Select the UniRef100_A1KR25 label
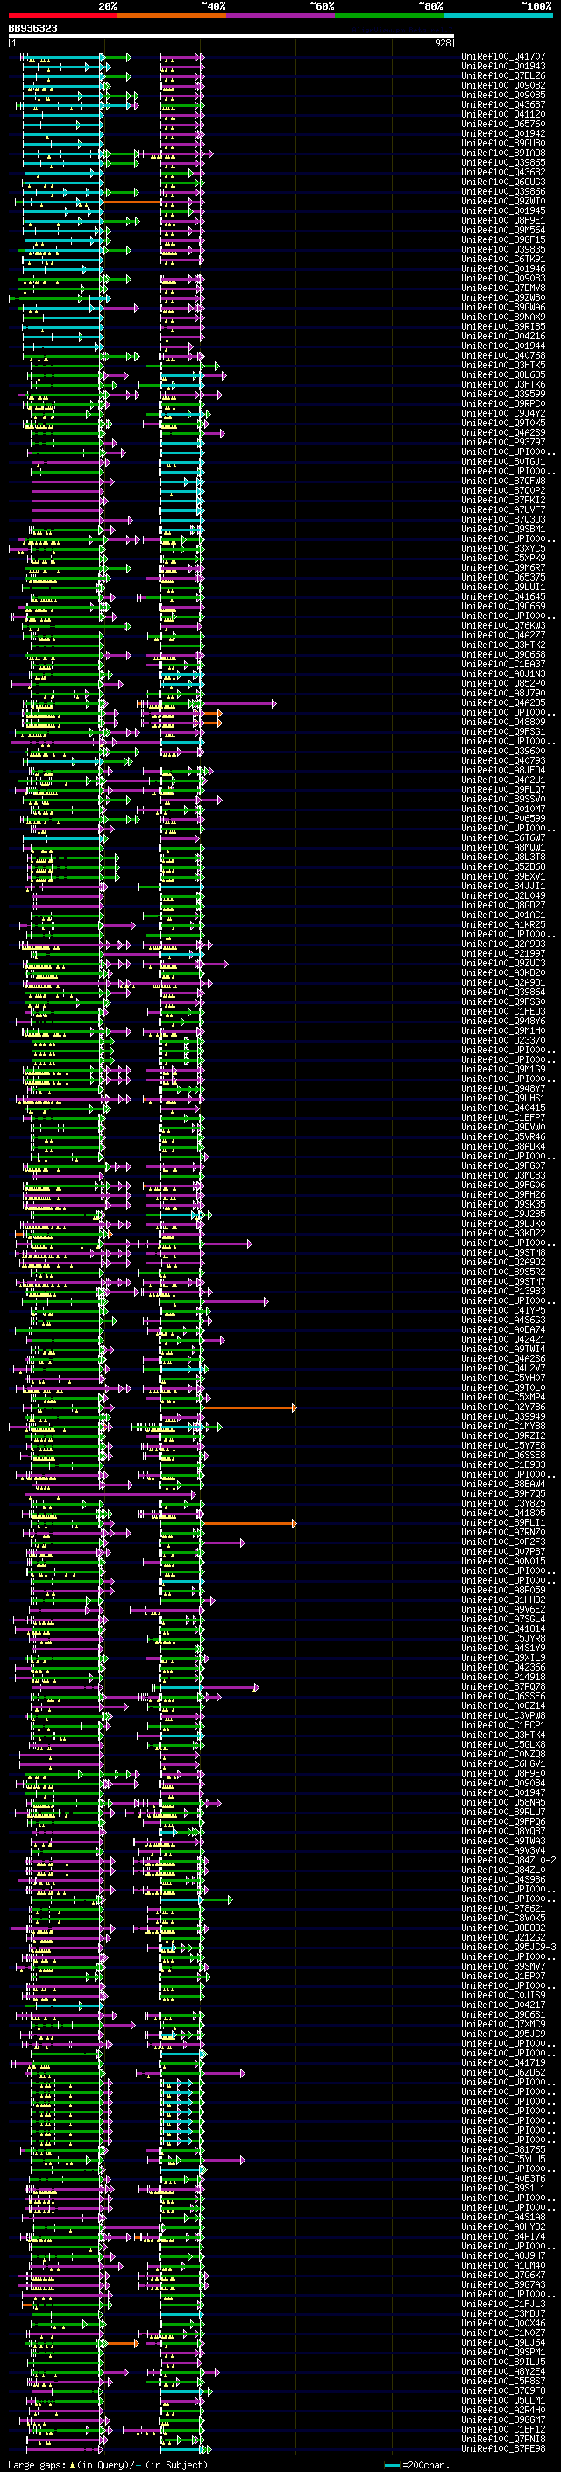561x2472 pixels. pos(503,924)
